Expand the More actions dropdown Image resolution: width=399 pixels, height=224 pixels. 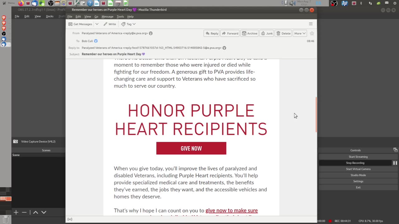click(x=300, y=33)
